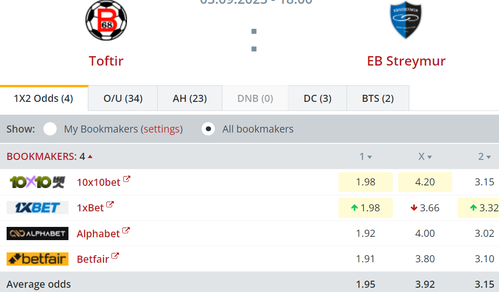Switch to the O/U (34) tab
The height and width of the screenshot is (292, 499).
pyautogui.click(x=123, y=99)
